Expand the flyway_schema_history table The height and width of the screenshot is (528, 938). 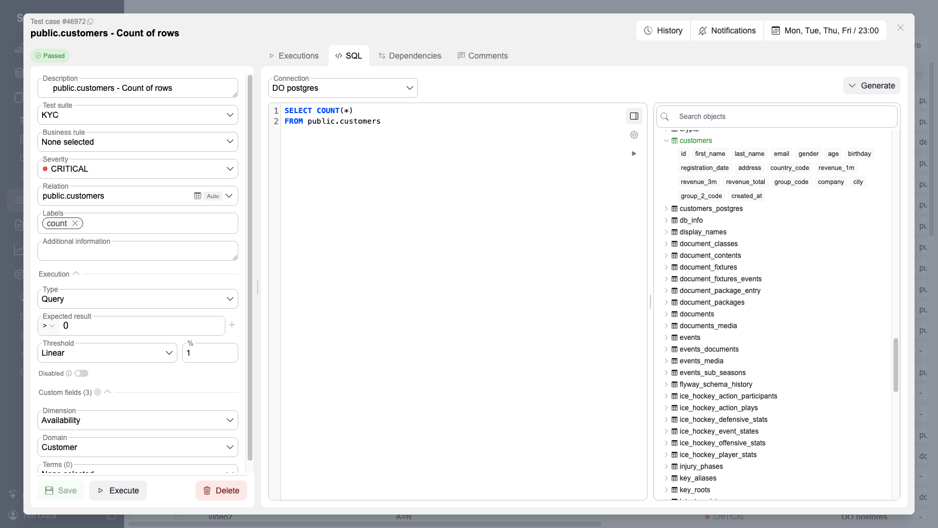[x=666, y=384]
